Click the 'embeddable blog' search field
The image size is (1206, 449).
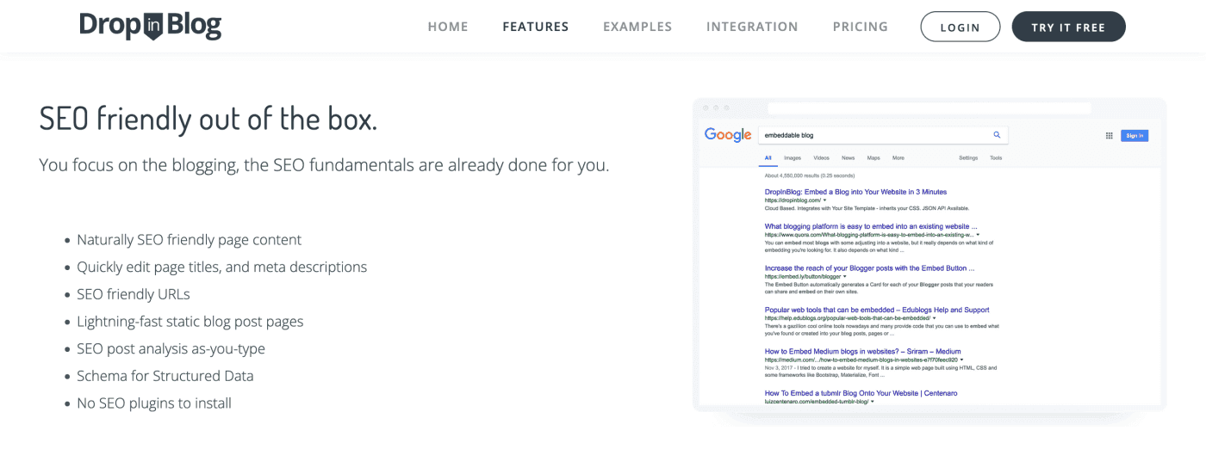tap(883, 135)
